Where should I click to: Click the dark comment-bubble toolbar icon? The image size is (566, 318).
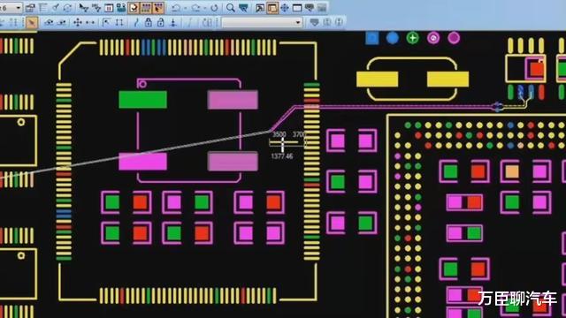click(310, 8)
